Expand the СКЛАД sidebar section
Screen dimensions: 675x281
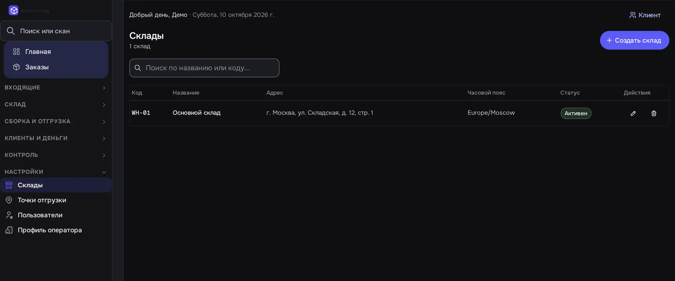coord(56,104)
